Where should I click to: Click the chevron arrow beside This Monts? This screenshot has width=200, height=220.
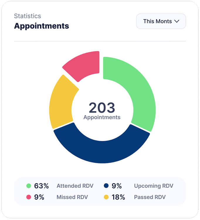(177, 21)
